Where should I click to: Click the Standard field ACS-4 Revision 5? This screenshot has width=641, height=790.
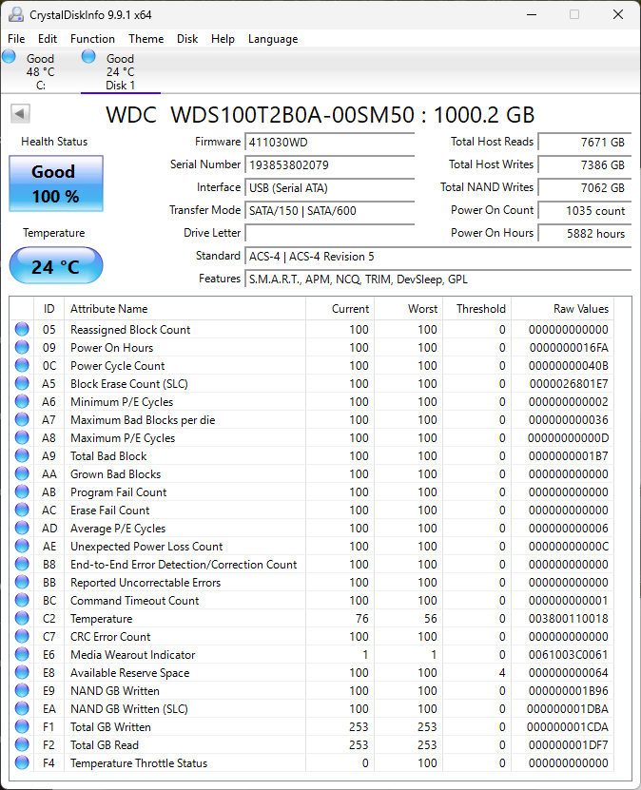pyautogui.click(x=437, y=257)
